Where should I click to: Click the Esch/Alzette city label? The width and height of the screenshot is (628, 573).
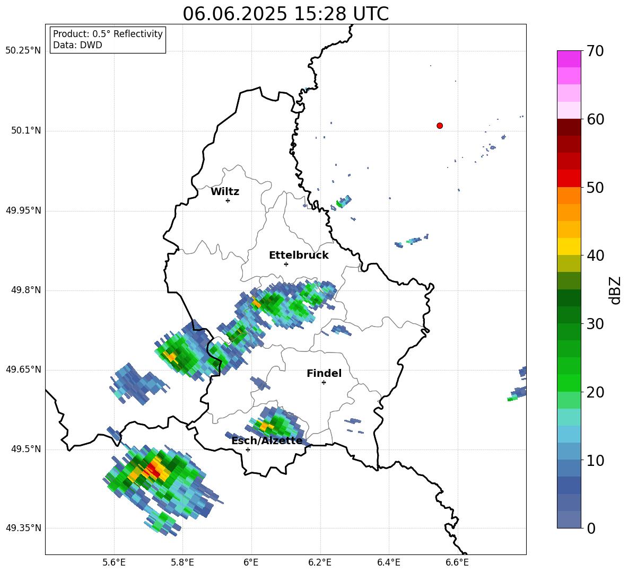click(267, 441)
